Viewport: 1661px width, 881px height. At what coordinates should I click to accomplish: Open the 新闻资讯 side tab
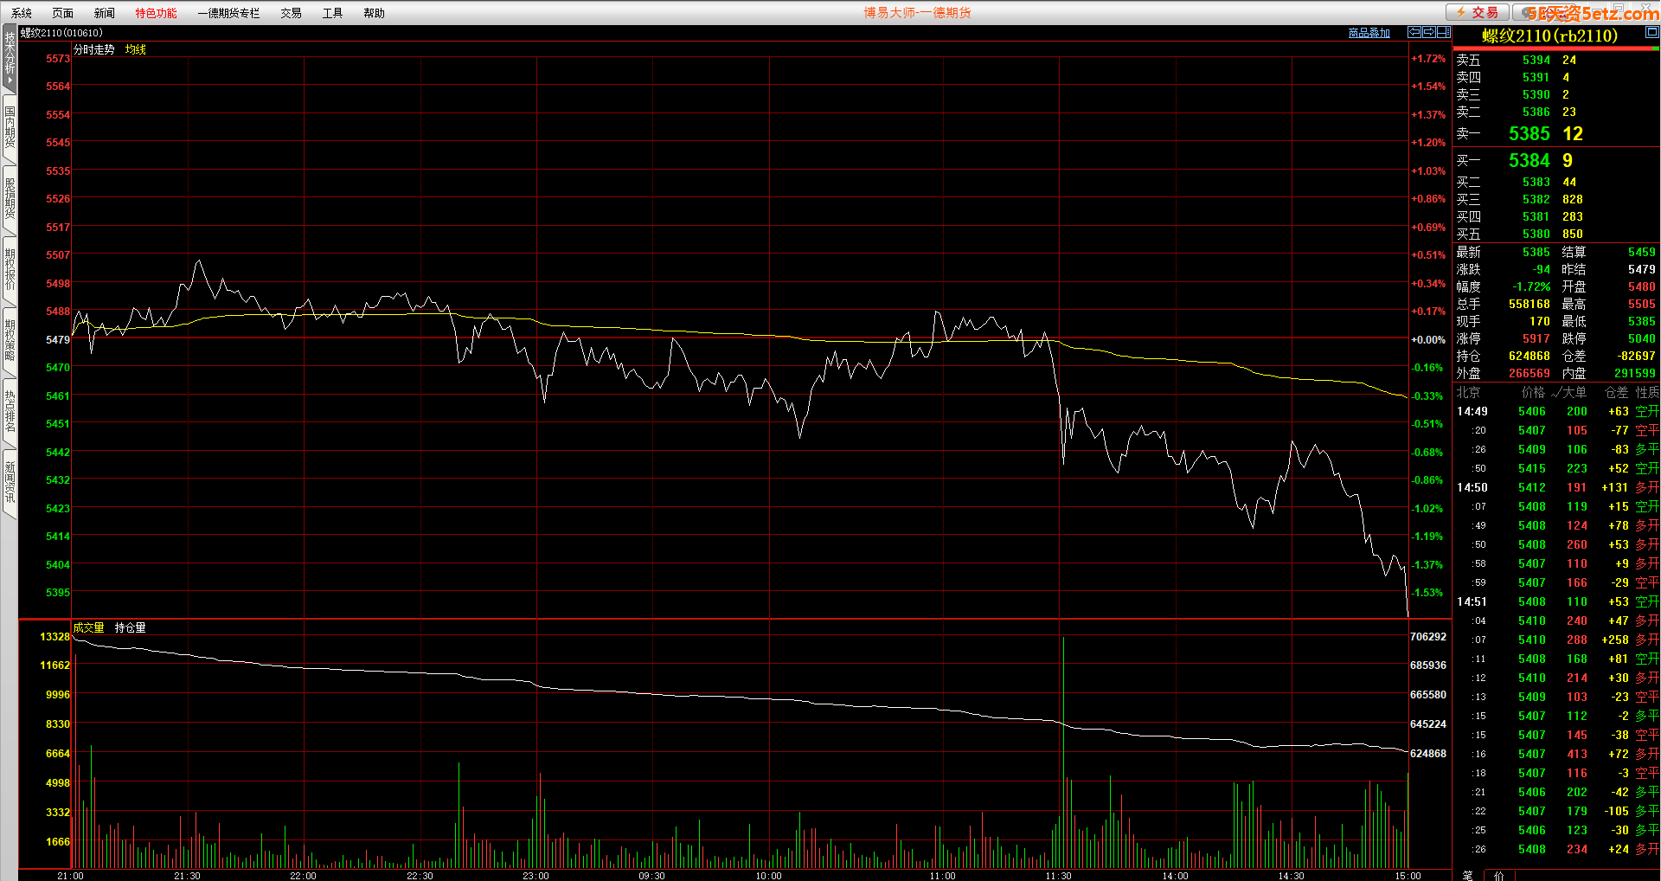tap(10, 482)
